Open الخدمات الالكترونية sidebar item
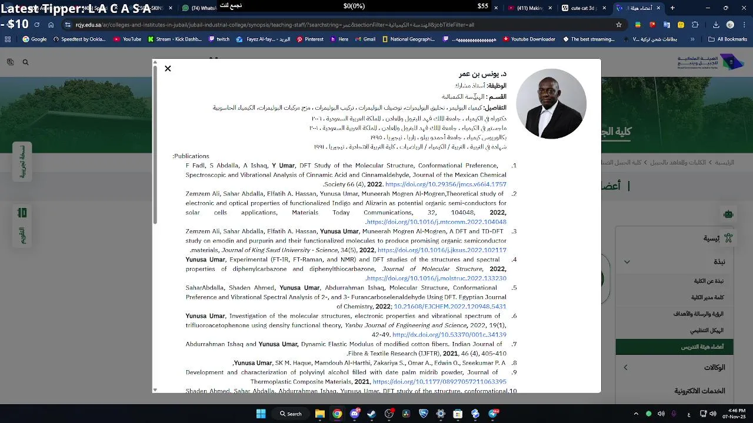Screen dimensions: 753x423 pos(699,391)
